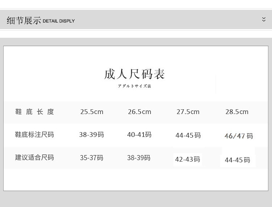Choose the 42-43码 recommended size

187,159
